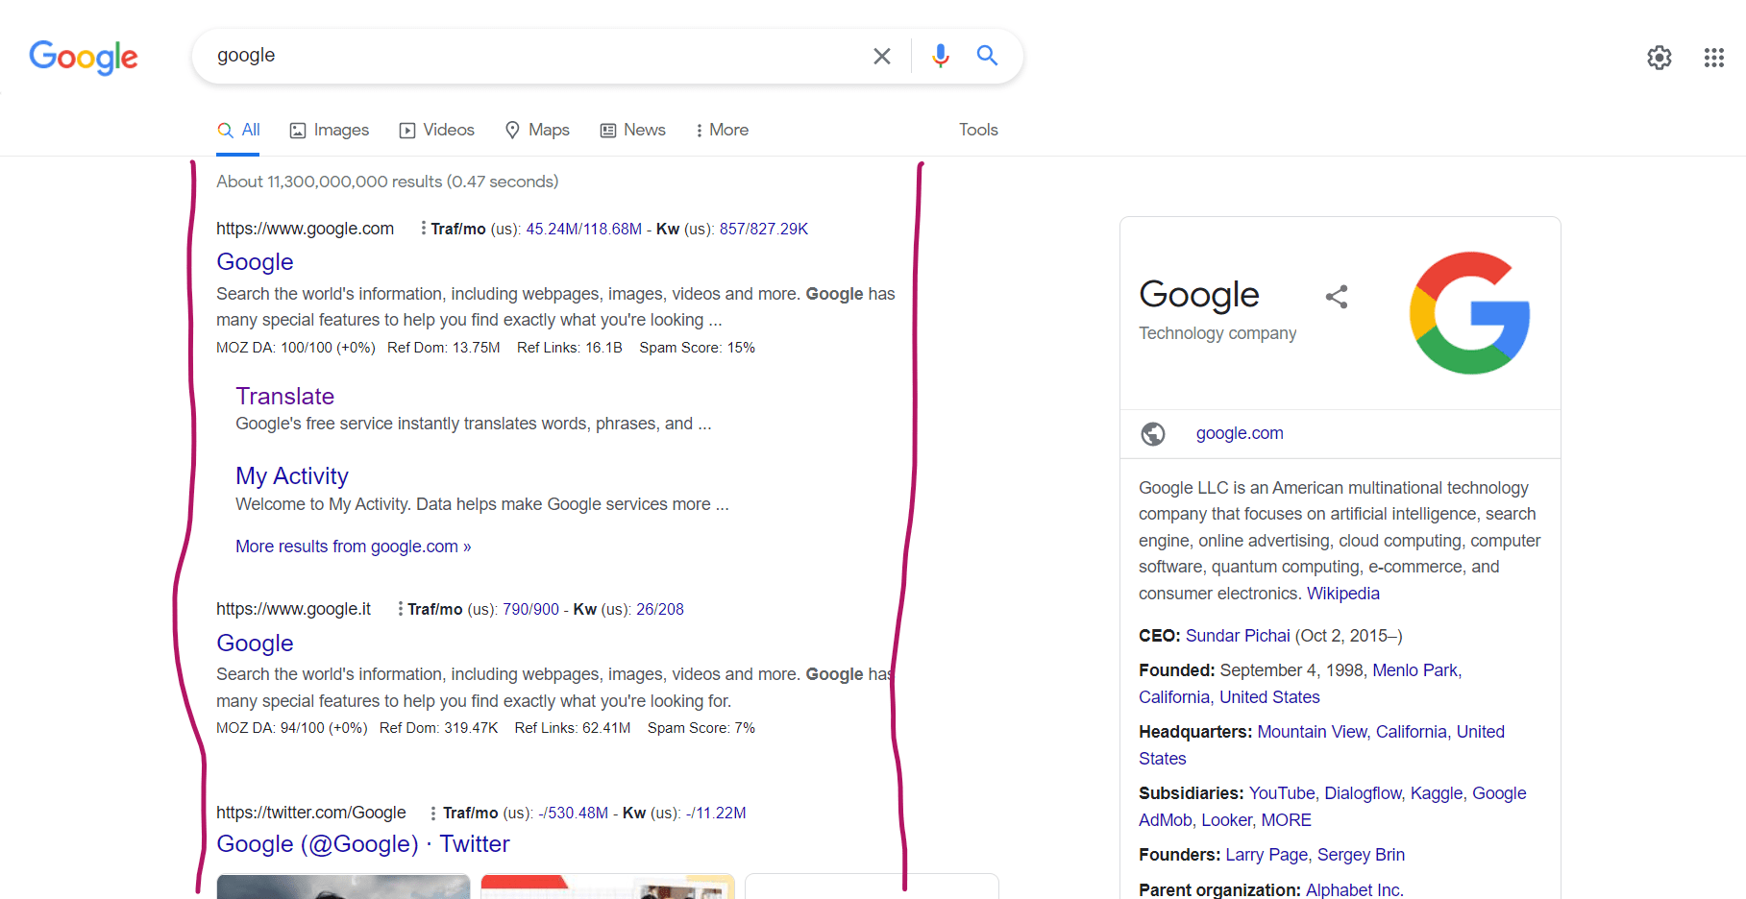Viewport: 1746px width, 899px height.
Task: Click the play icon on the Videos tab
Action: (x=406, y=129)
